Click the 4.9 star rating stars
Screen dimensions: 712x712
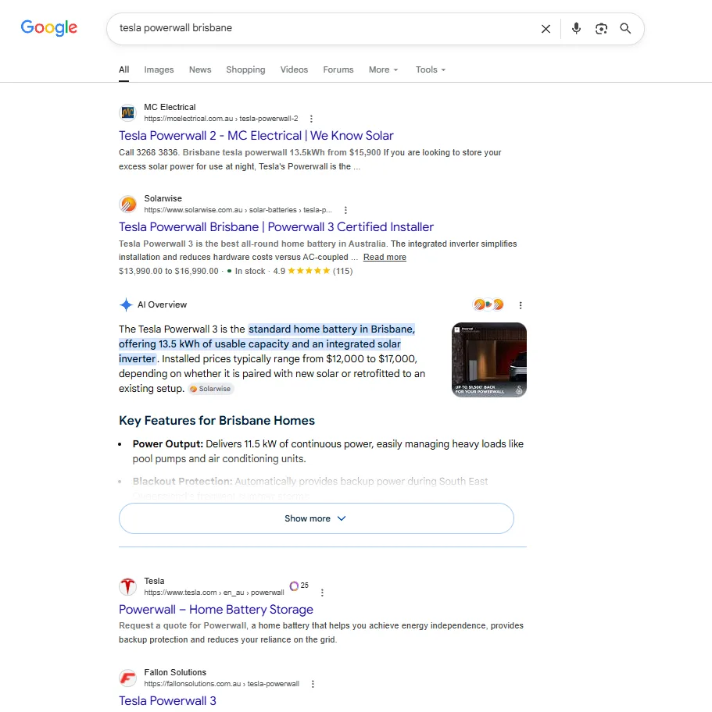[x=309, y=271]
